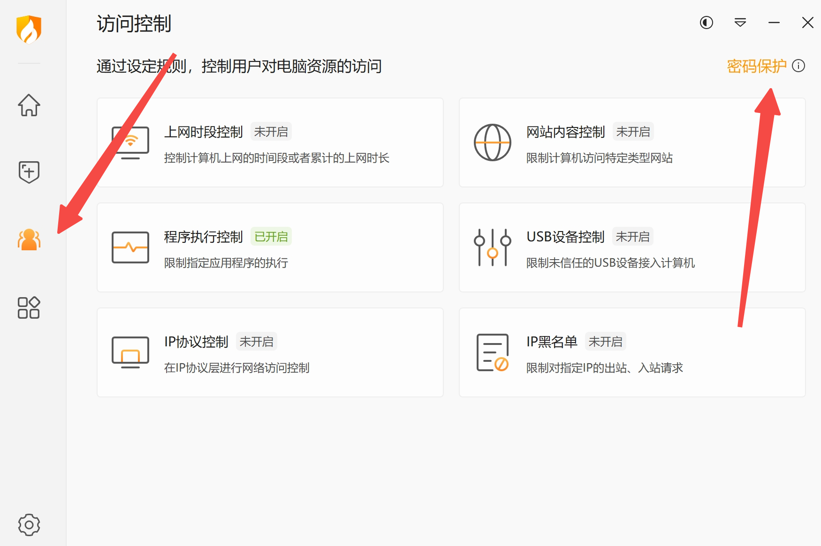Toggle the USB设备控制 未开启 status

[x=632, y=237]
